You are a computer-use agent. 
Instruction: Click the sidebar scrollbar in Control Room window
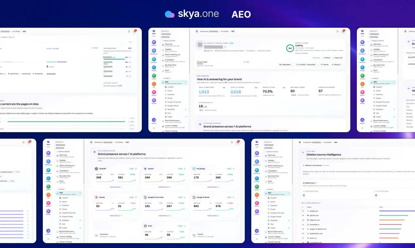pyautogui.click(x=190, y=51)
